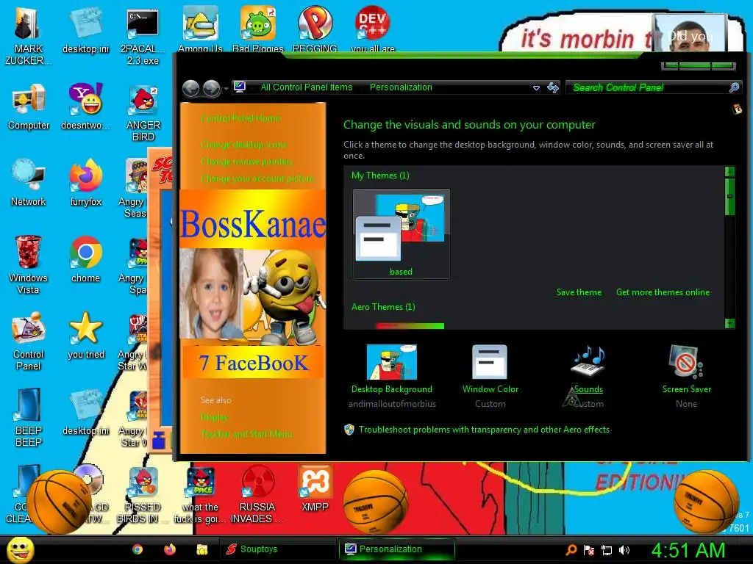The height and width of the screenshot is (564, 753).
Task: Launch the Among Us desktop icon
Action: [200, 29]
